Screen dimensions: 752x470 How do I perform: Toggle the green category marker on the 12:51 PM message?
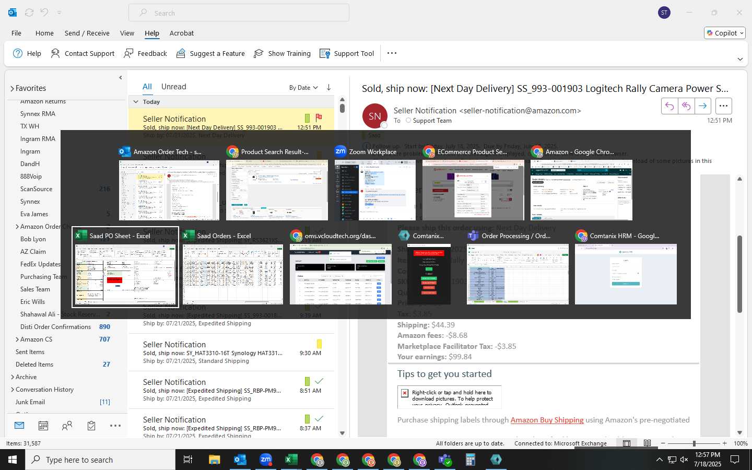(x=307, y=118)
